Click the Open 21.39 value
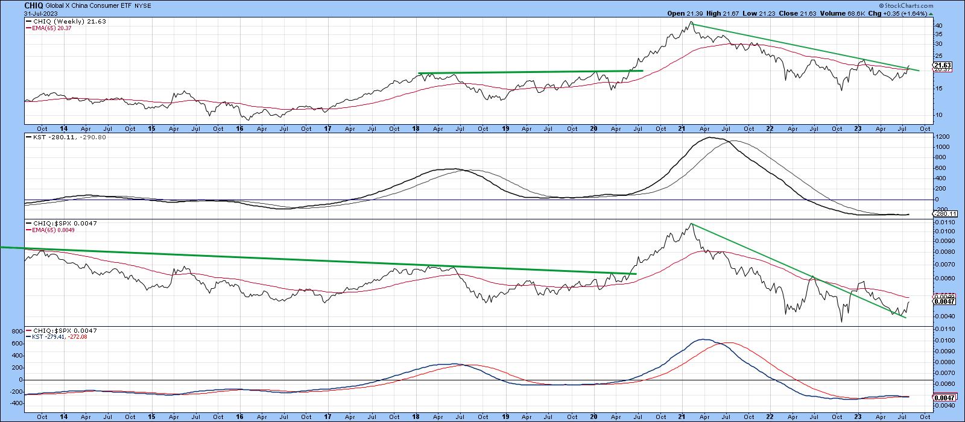Screen dimensions: 965x422 point(686,14)
